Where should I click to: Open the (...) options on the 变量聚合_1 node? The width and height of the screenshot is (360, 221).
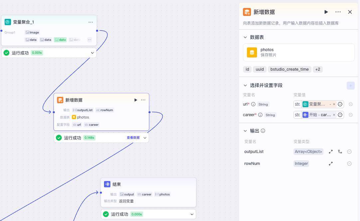(x=90, y=22)
